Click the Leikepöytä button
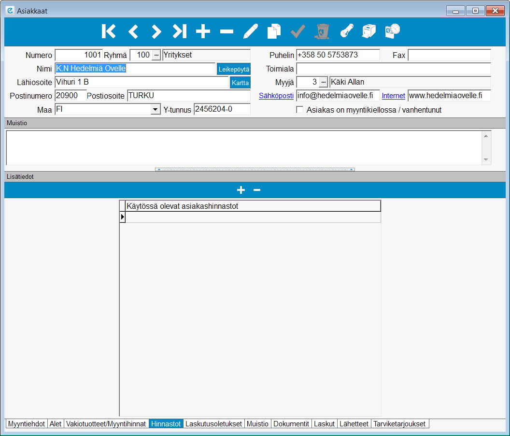This screenshot has width=510, height=436. [x=234, y=69]
